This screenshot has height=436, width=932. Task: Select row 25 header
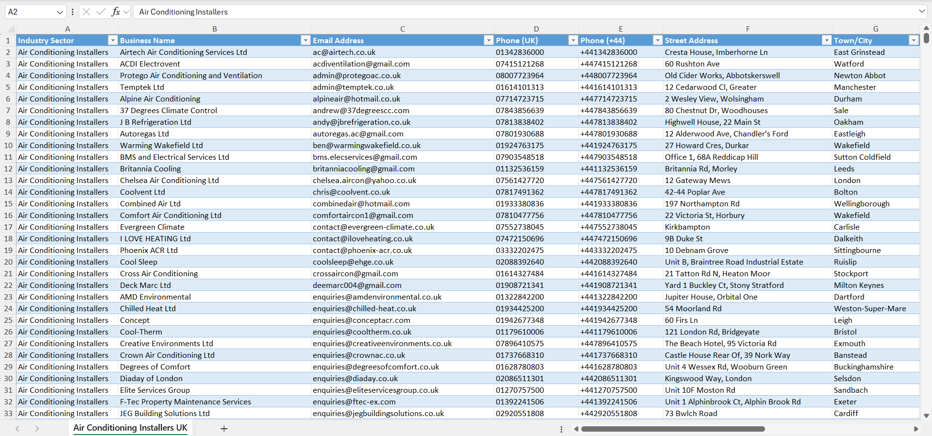point(8,320)
